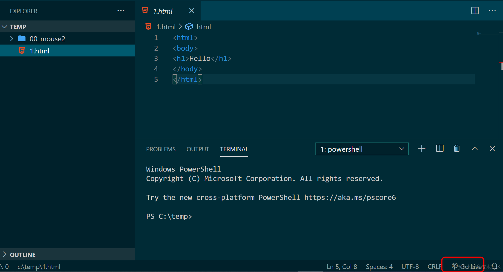Click editor line 1 with <html> tag
Screen dimensions: 503x272
pos(185,38)
